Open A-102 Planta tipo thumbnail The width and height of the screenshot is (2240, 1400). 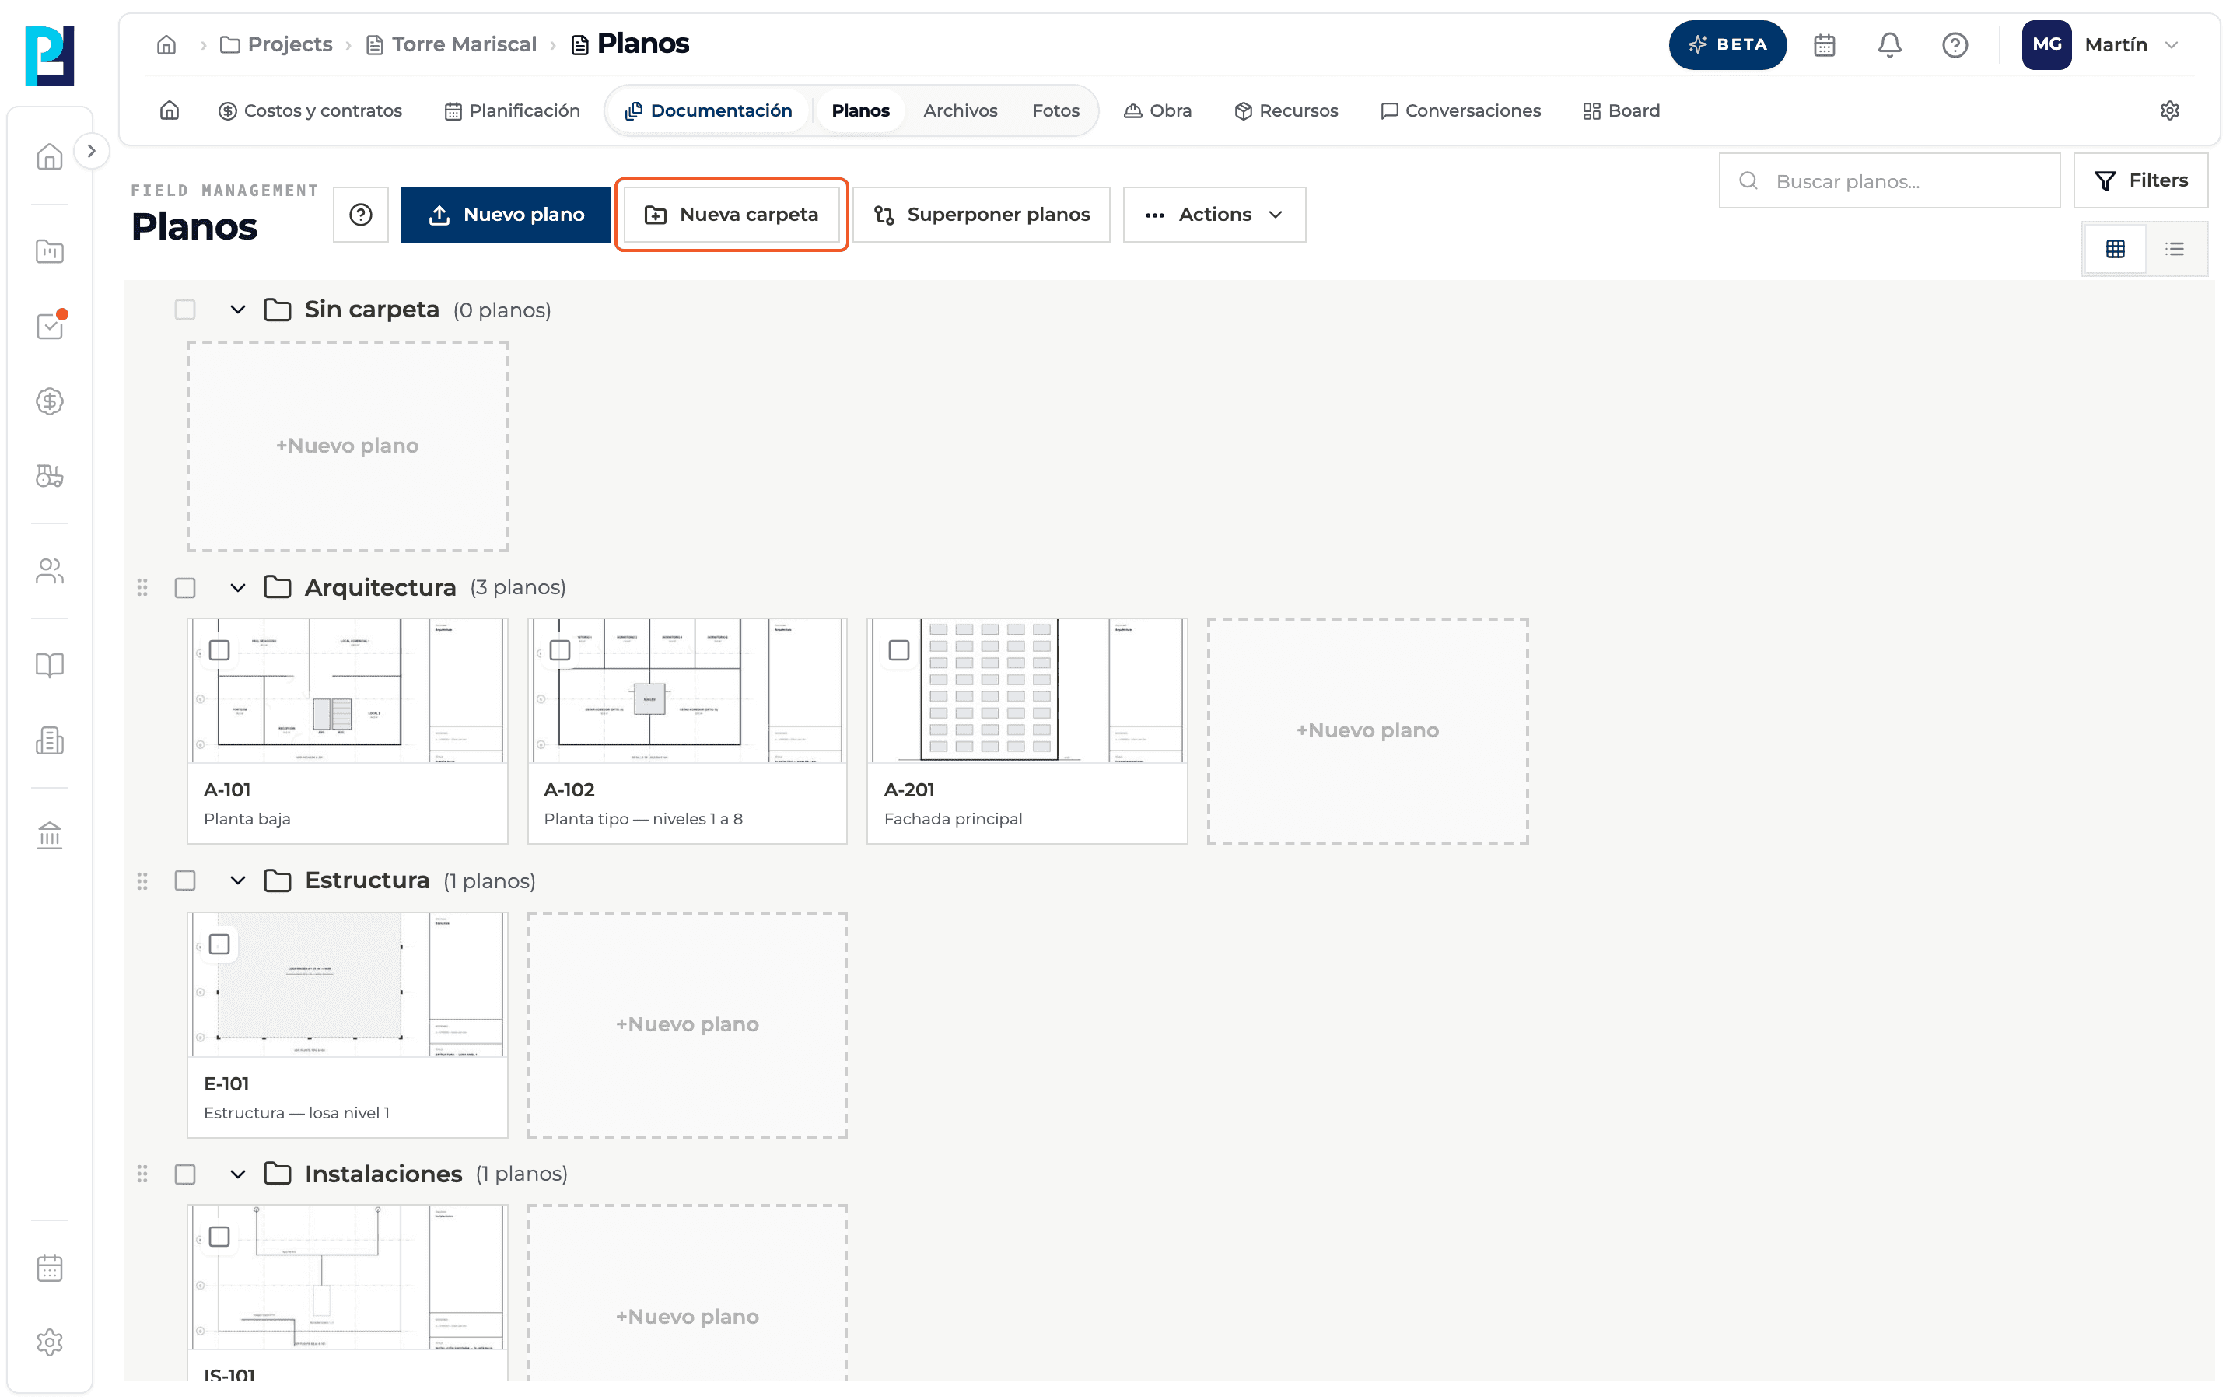[687, 691]
